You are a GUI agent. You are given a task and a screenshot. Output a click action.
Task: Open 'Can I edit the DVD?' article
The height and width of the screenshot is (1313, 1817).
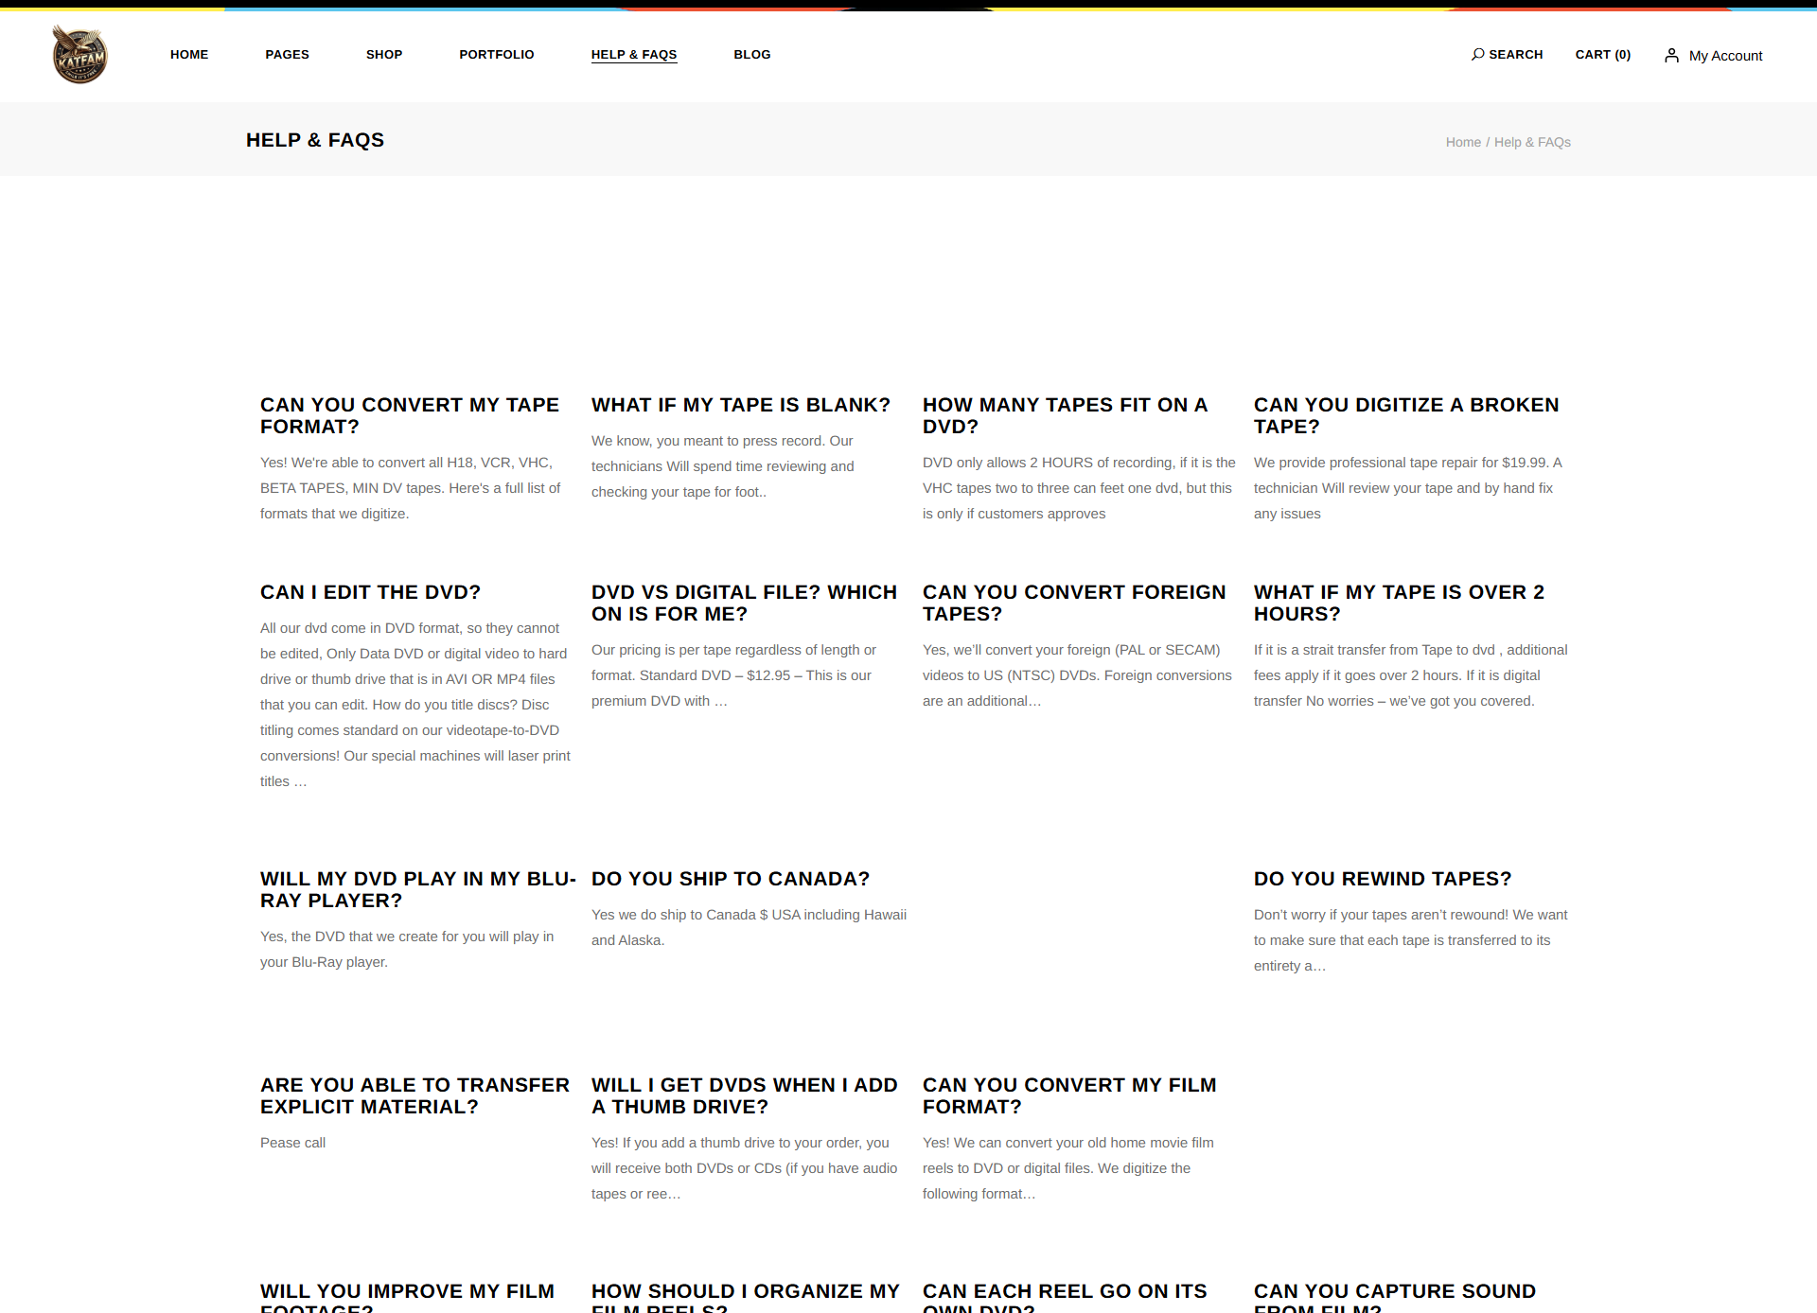coord(370,592)
